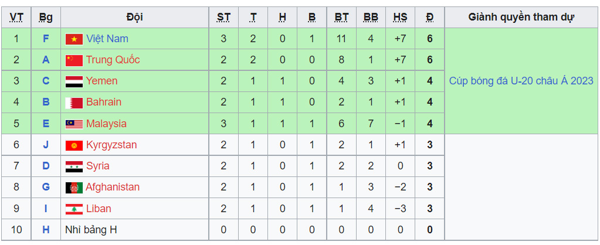Viewport: 600px width, 245px height.
Task: Go to group F link
Action: coord(46,39)
